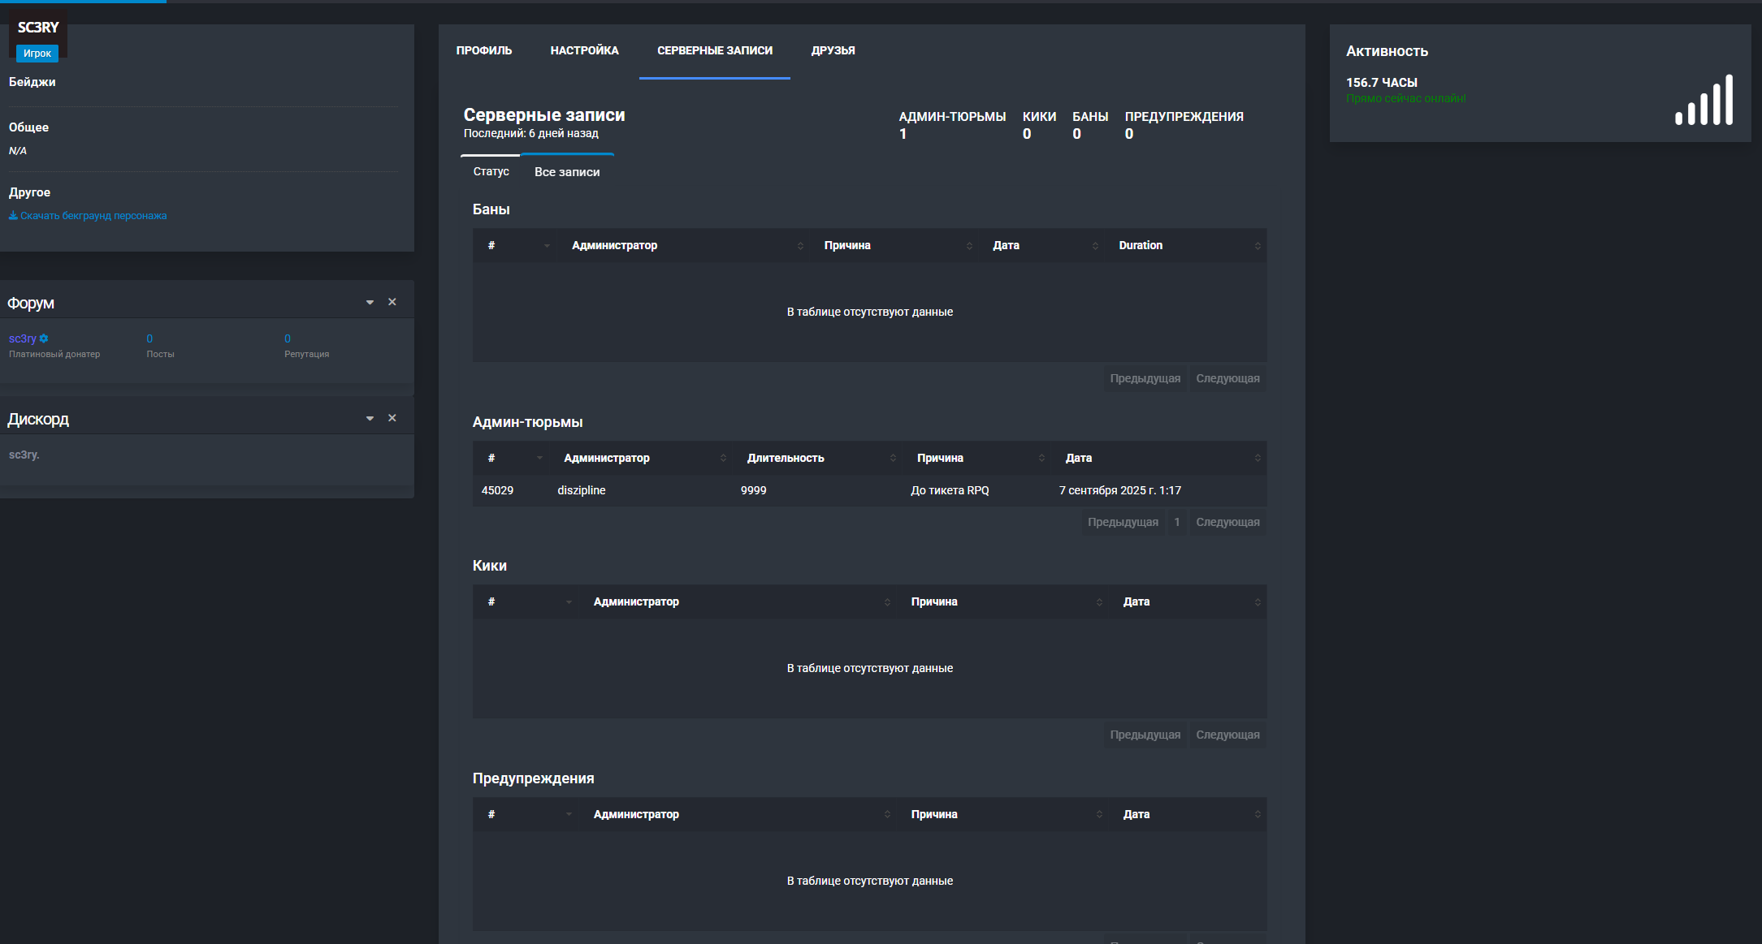The width and height of the screenshot is (1762, 944).
Task: Click the ПРЕДУПРЕЖДЕНИЯ counter
Action: point(1184,125)
